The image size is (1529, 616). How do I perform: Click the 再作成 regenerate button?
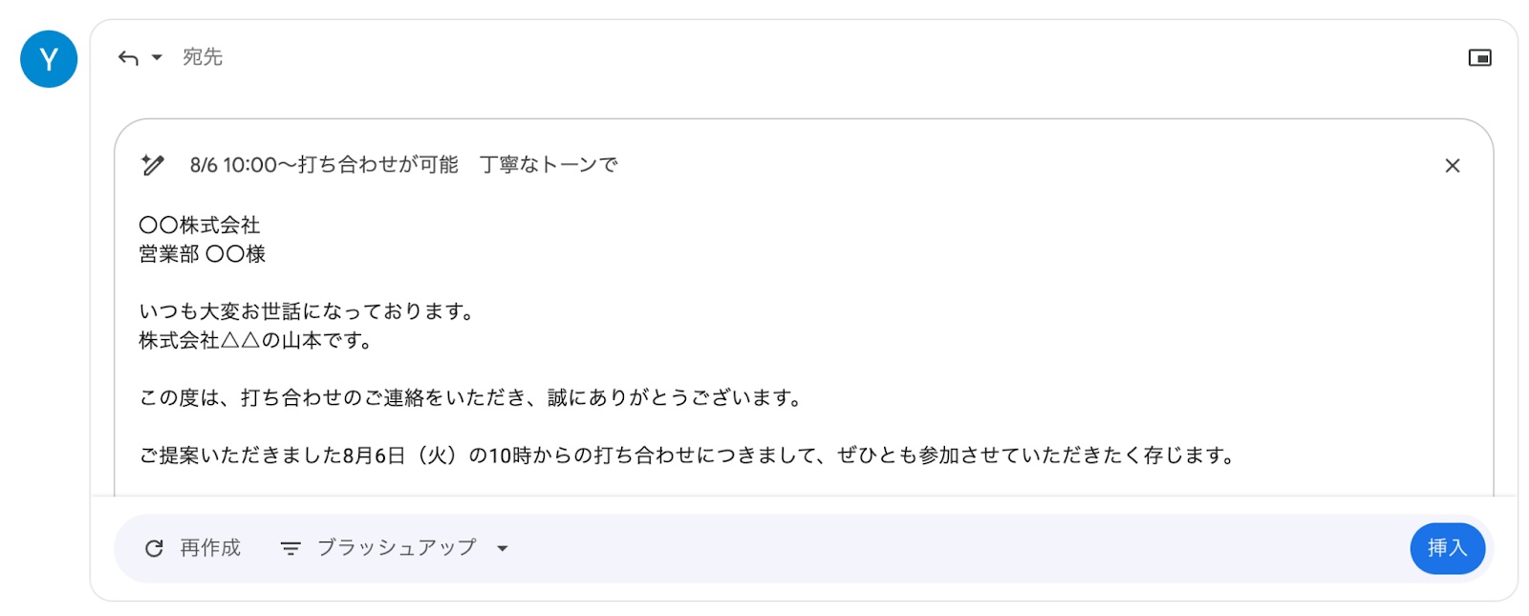coord(193,548)
